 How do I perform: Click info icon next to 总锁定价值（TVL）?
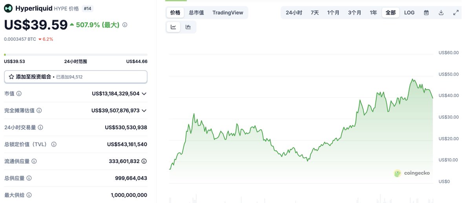[54, 144]
